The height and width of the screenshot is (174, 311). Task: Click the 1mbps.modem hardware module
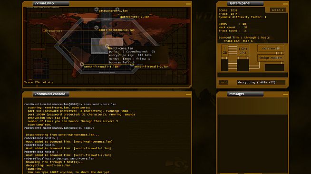pos(271,58)
